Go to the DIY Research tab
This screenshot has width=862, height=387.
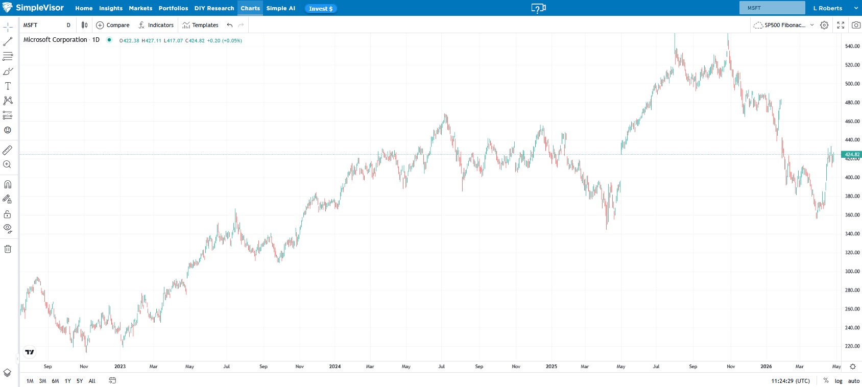click(214, 8)
